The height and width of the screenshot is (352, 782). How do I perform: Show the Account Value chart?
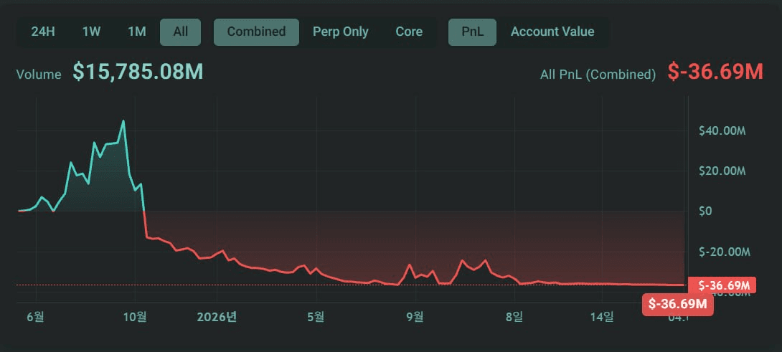point(552,32)
